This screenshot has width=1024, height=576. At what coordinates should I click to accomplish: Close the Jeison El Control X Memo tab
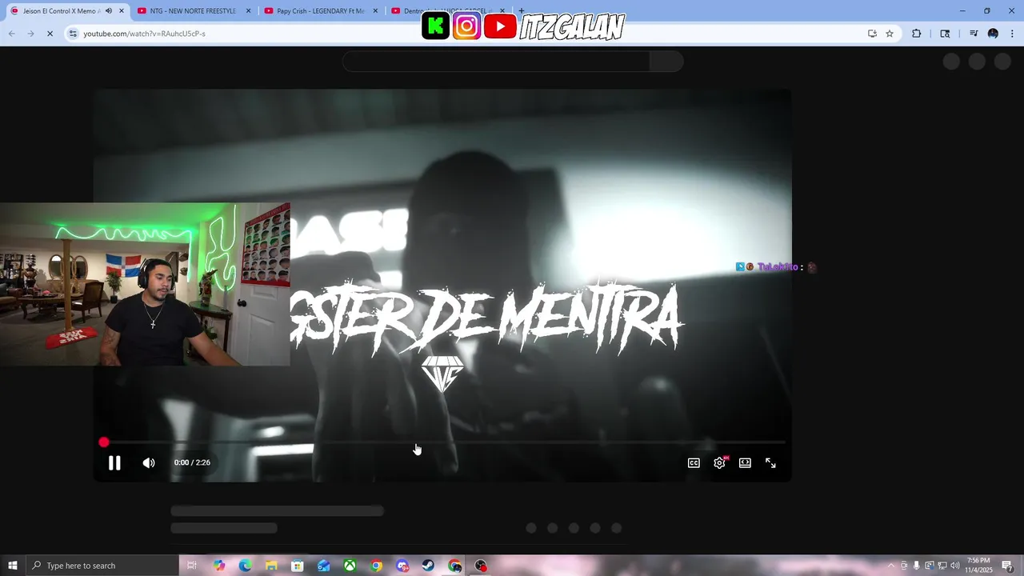[x=122, y=11]
